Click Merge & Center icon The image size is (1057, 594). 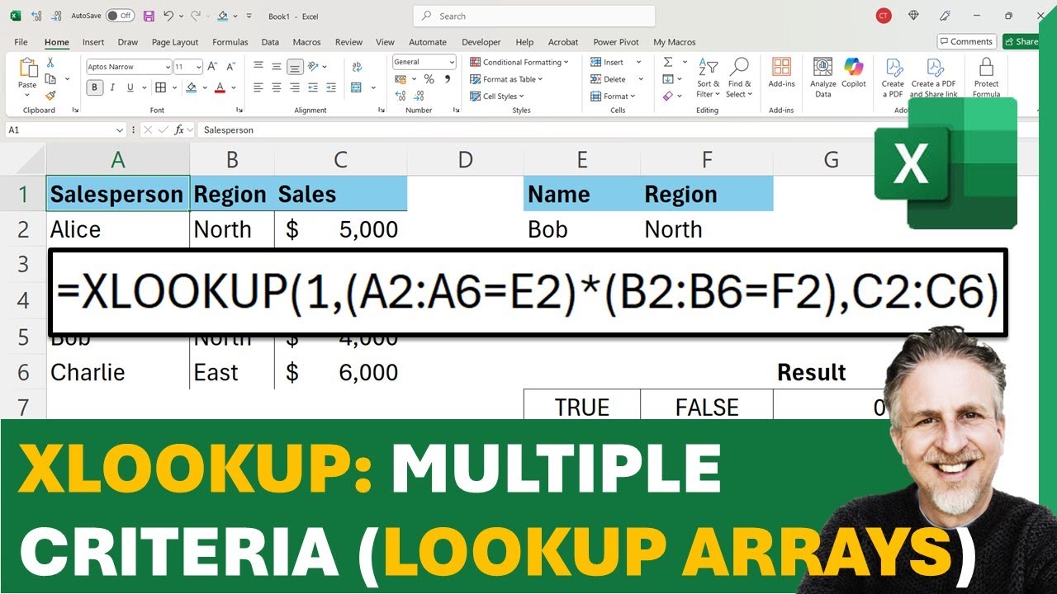click(356, 87)
